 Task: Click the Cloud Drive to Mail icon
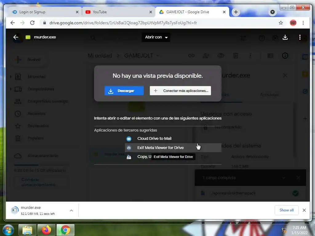click(x=129, y=139)
